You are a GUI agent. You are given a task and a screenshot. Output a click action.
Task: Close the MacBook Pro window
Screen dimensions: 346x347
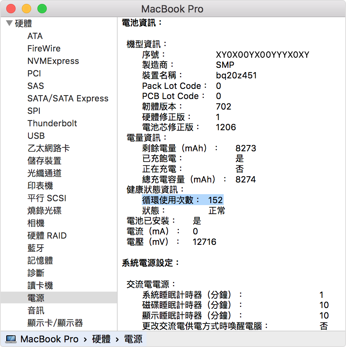(x=11, y=9)
